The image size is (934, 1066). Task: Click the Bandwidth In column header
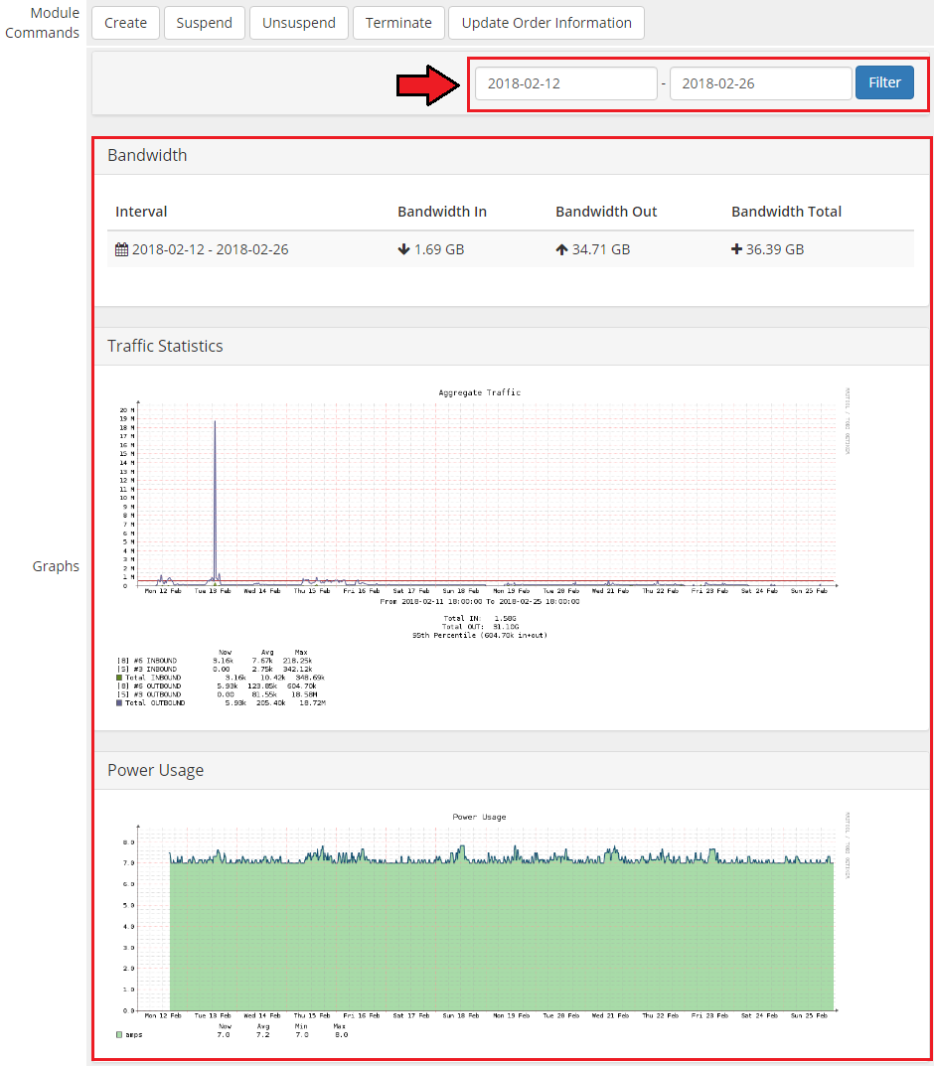(442, 212)
